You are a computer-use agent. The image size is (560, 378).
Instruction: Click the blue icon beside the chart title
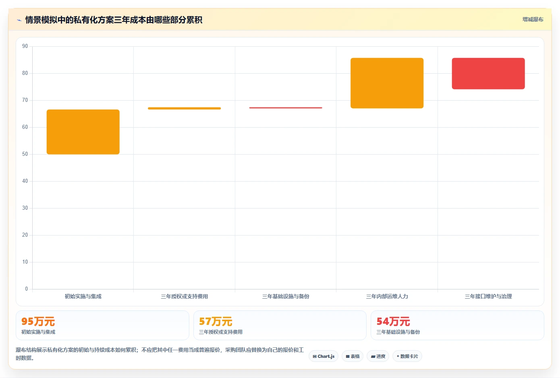pos(19,20)
